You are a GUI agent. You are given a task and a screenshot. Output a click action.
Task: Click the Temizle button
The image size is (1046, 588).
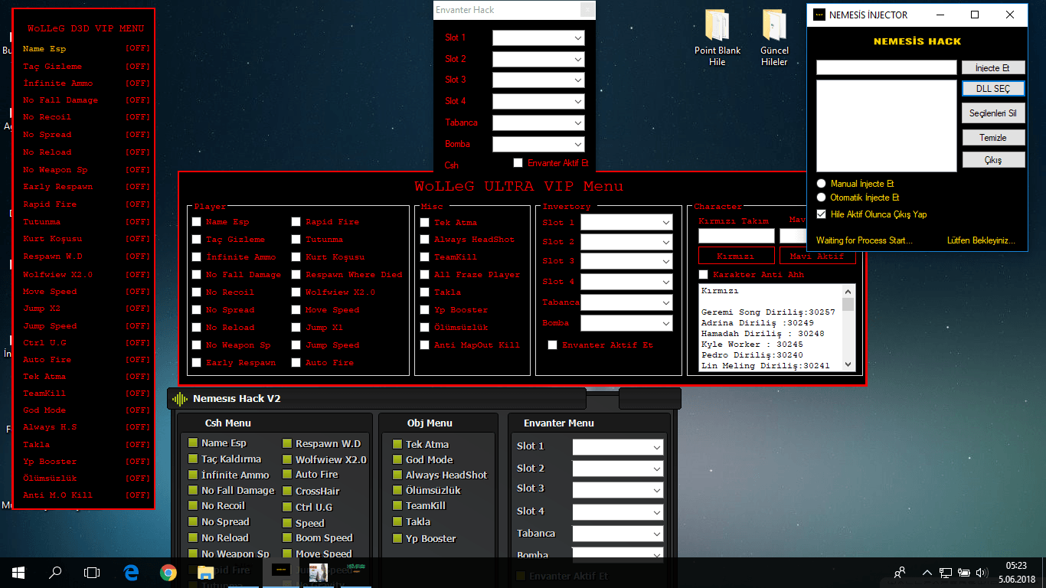(993, 138)
